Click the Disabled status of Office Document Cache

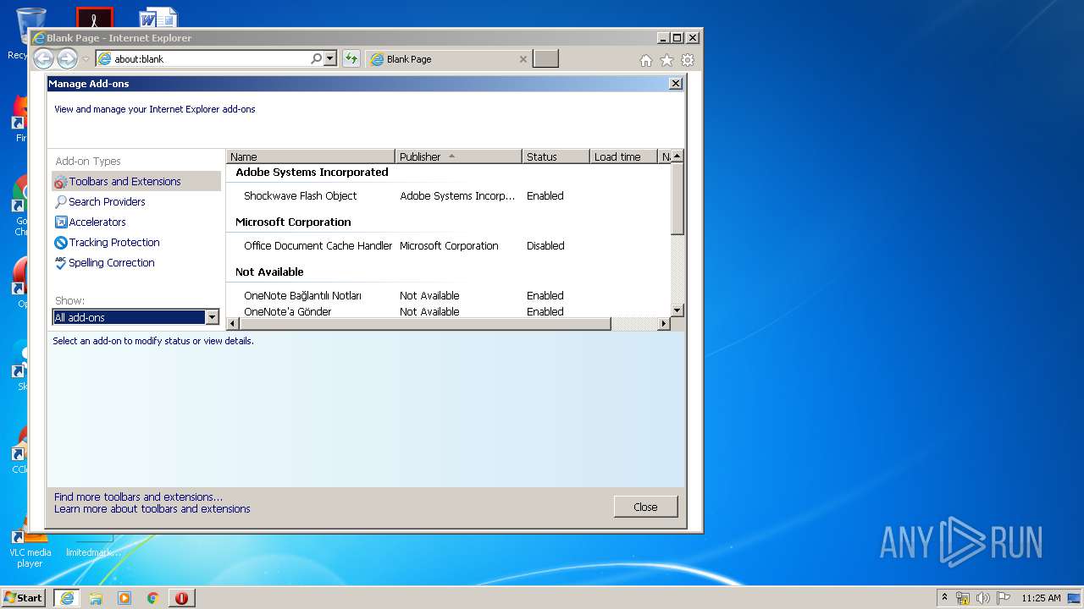click(x=545, y=245)
